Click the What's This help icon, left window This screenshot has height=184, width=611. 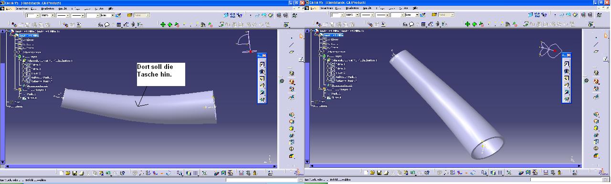123,173
